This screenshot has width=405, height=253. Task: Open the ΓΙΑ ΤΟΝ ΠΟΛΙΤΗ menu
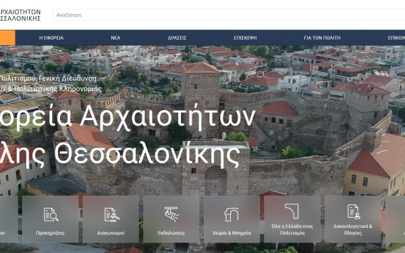pyautogui.click(x=323, y=38)
